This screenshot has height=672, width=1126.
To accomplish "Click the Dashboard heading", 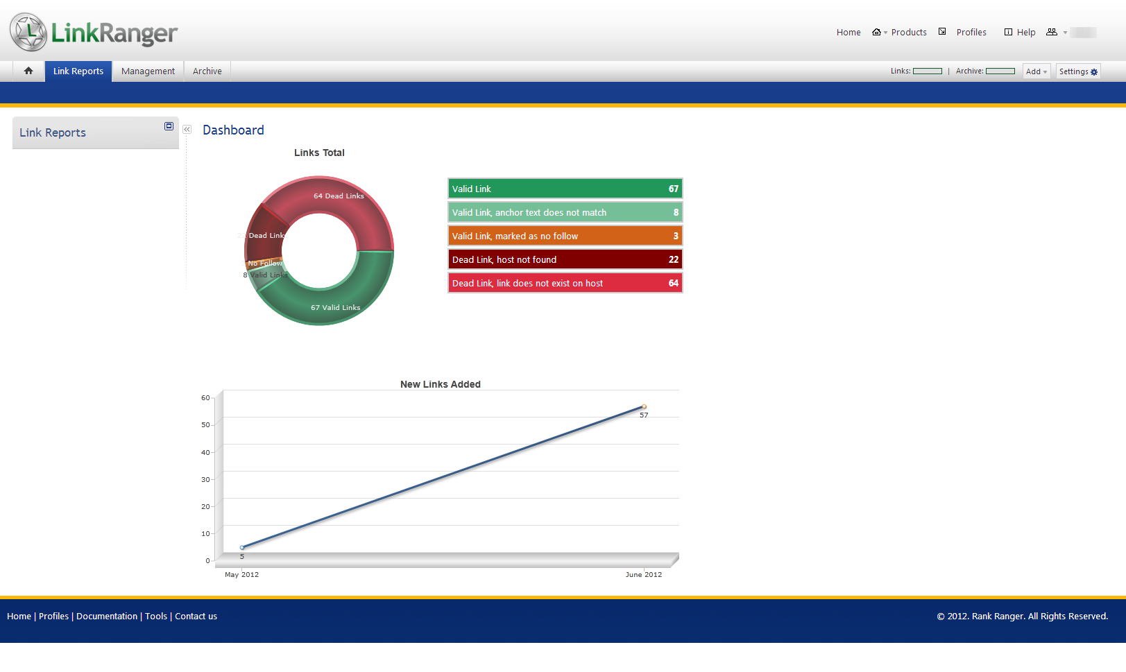I will click(x=233, y=130).
